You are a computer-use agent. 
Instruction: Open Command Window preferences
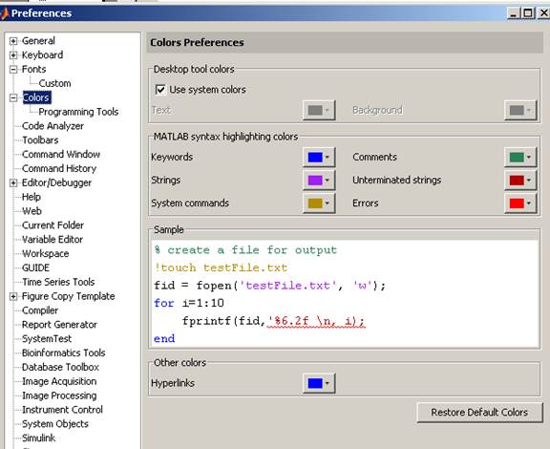[61, 154]
